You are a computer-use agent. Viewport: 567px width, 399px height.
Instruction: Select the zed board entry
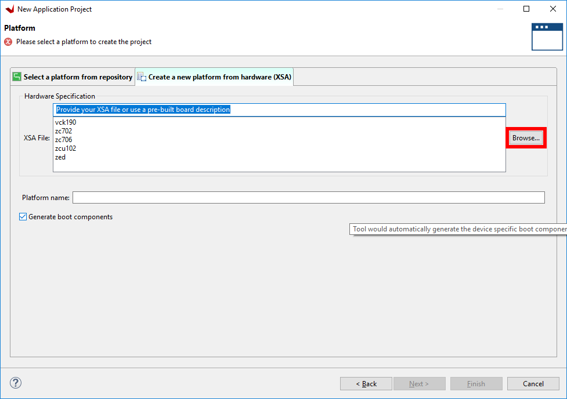click(60, 157)
